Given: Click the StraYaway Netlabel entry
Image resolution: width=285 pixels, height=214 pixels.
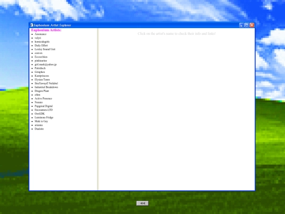Looking at the screenshot, I should [46, 83].
